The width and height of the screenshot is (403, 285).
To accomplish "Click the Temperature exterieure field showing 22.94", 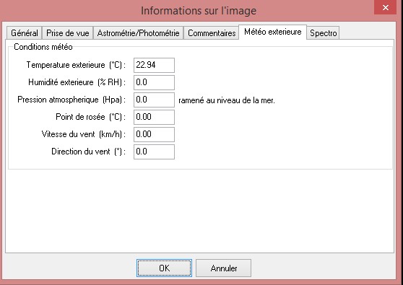I will pyautogui.click(x=154, y=65).
